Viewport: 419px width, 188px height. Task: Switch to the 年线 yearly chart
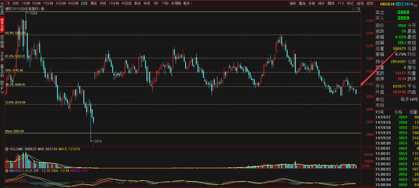146,3
